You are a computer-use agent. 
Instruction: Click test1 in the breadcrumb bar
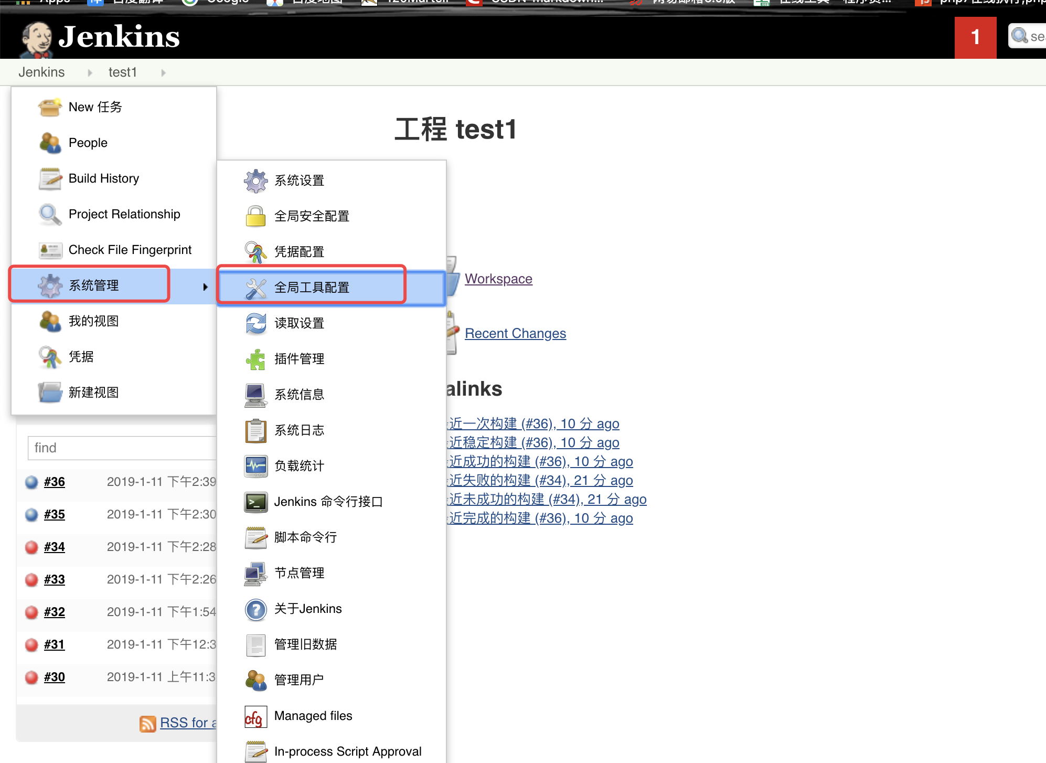point(122,72)
